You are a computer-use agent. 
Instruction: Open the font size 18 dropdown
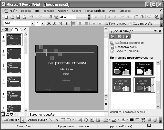click(x=43, y=24)
